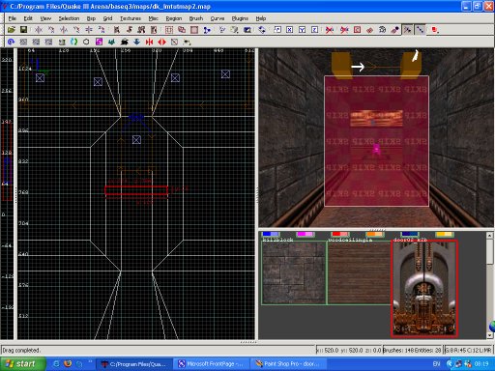495x371 pixels.
Task: Toggle the pressed wand-shaped toolbar button
Action: pyautogui.click(x=408, y=30)
